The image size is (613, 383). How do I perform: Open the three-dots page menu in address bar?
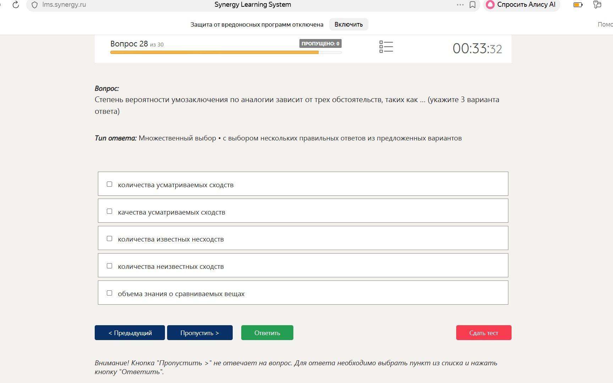click(460, 5)
